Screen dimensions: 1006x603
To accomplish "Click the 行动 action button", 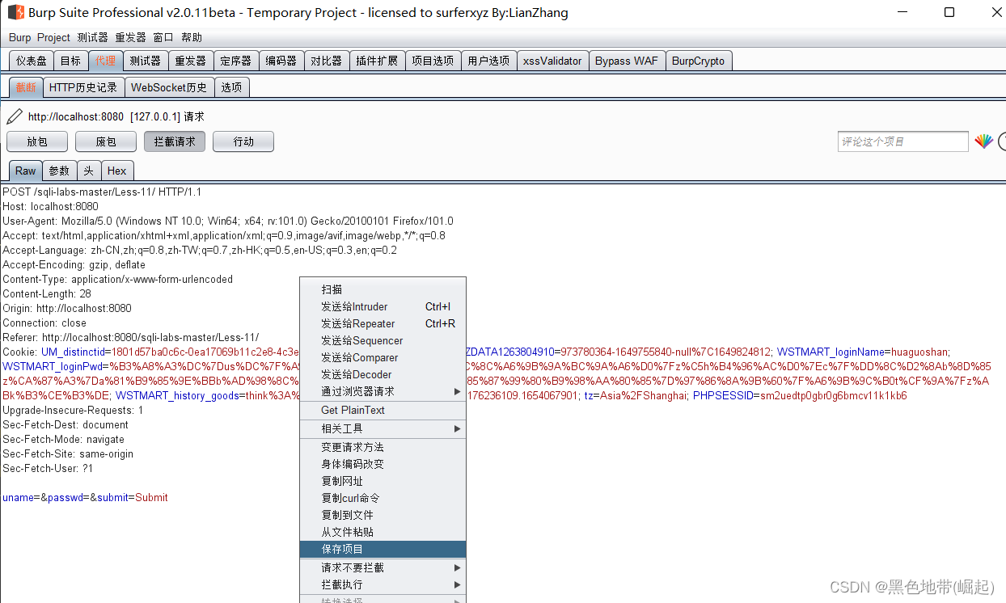I will click(243, 141).
